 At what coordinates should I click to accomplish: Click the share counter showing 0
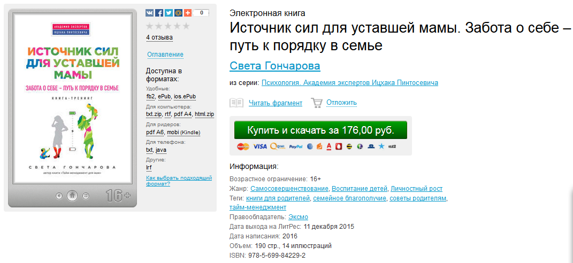tap(201, 13)
